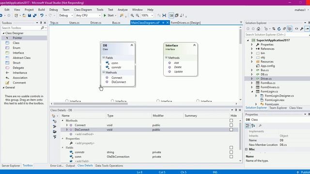Toggle Solution Explorer Pending Changes Filter

click(x=266, y=29)
